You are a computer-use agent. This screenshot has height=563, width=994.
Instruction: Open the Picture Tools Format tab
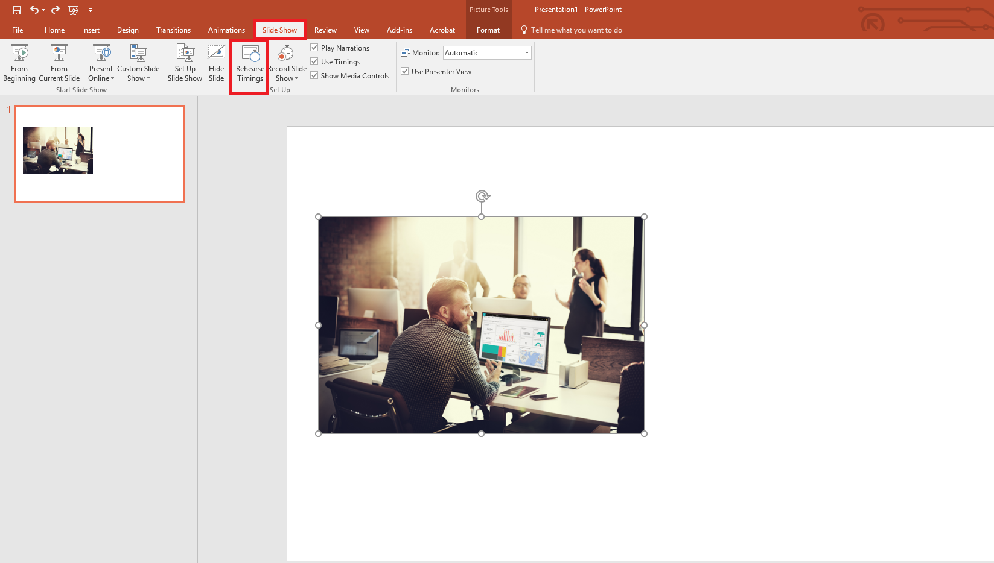488,30
